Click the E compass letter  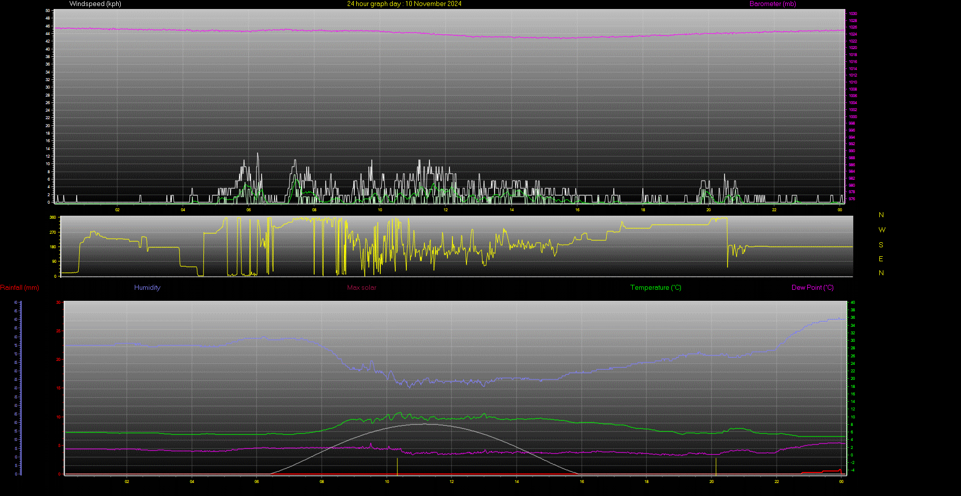point(881,259)
